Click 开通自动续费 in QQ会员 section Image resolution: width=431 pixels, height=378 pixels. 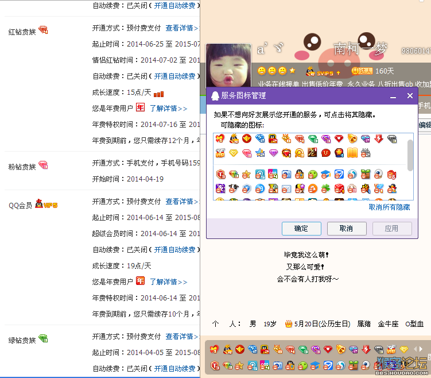coord(174,250)
